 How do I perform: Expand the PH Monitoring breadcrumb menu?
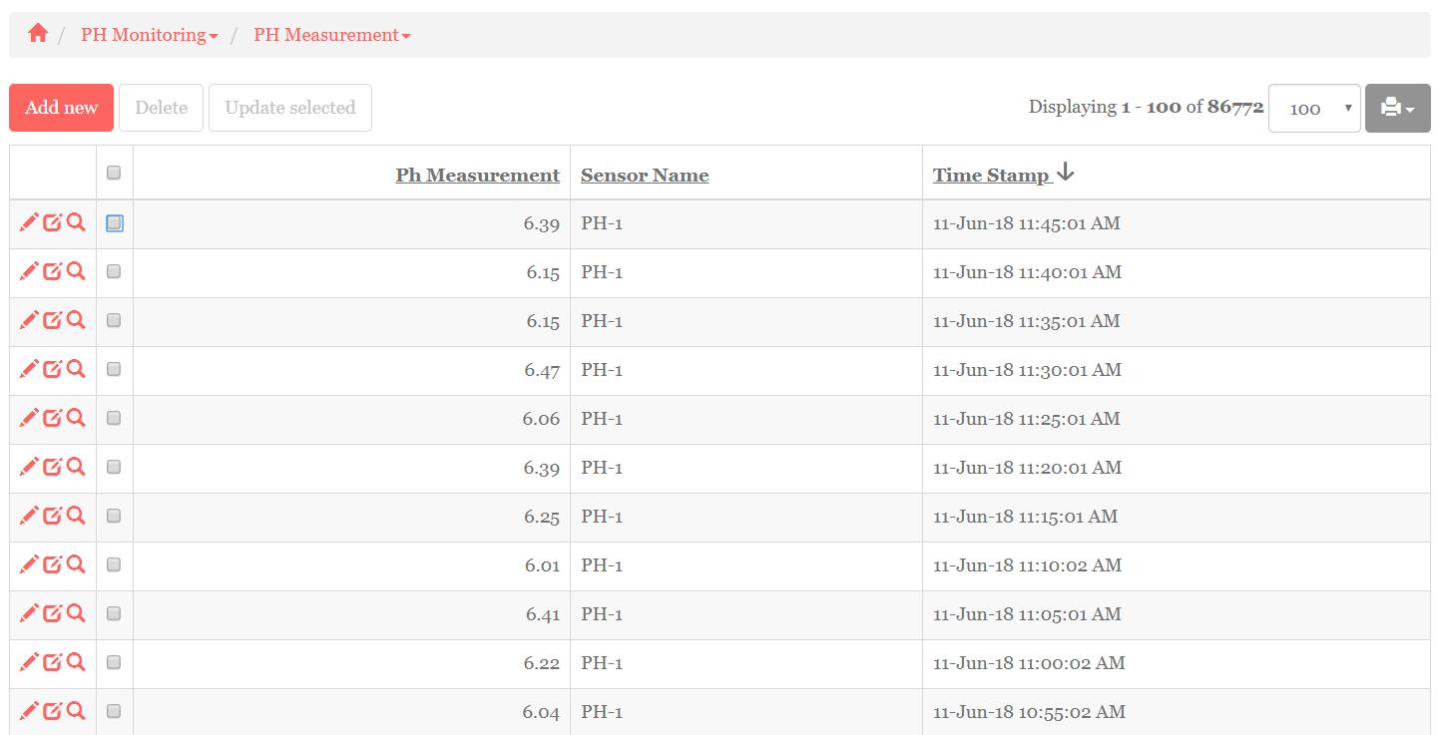pyautogui.click(x=149, y=35)
